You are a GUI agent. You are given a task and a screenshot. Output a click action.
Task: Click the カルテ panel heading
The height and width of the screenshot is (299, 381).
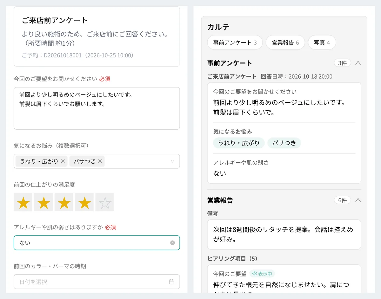tap(218, 27)
